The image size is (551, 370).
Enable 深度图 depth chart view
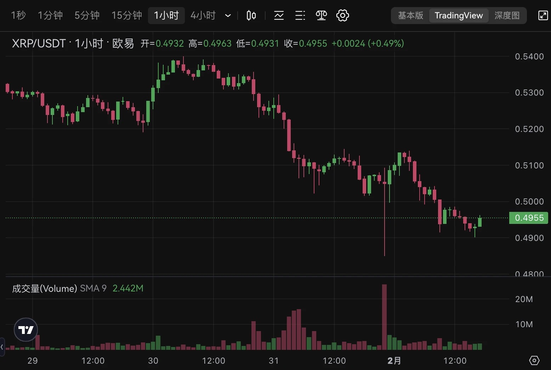(x=507, y=16)
